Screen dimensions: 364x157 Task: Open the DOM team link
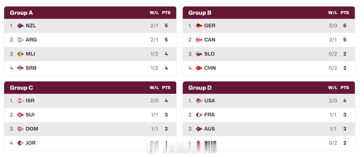pyautogui.click(x=32, y=129)
